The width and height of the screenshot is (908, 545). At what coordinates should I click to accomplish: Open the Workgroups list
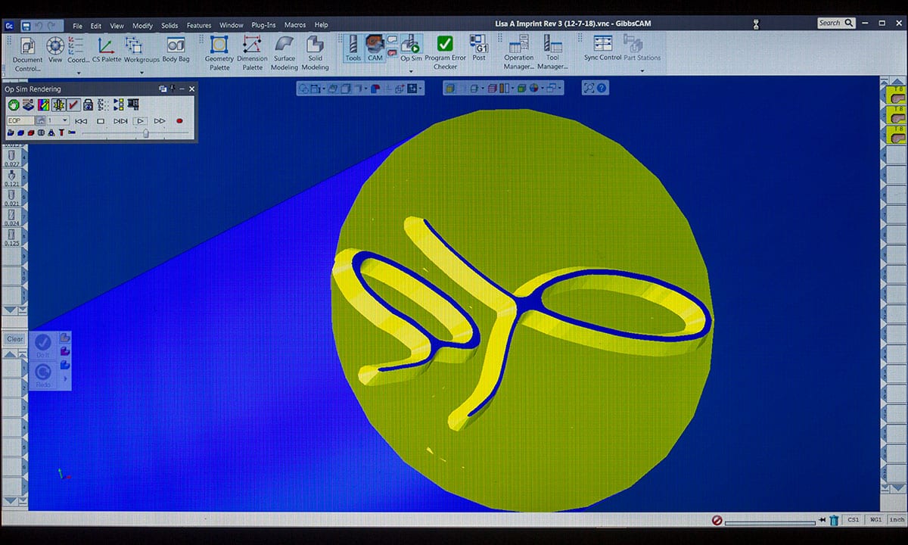click(141, 49)
